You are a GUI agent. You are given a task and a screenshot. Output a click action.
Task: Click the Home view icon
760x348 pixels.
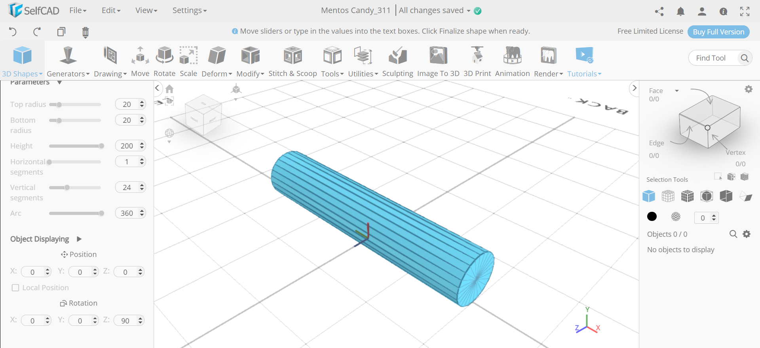click(169, 89)
